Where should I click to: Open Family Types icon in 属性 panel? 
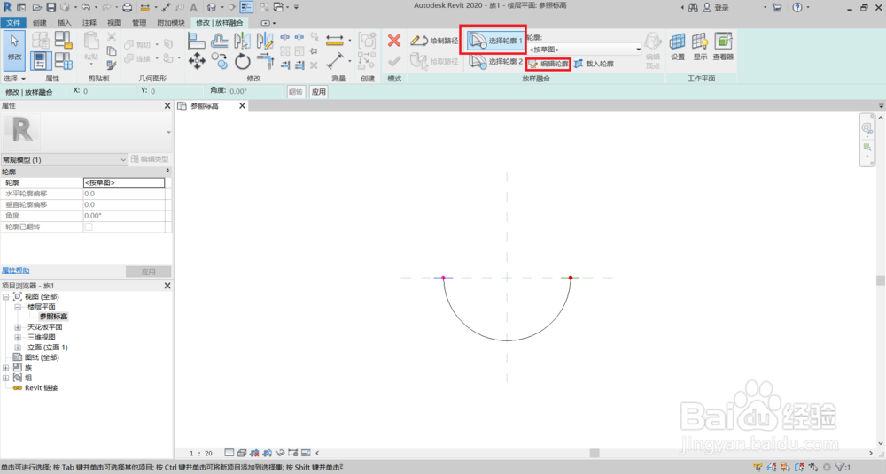click(63, 61)
